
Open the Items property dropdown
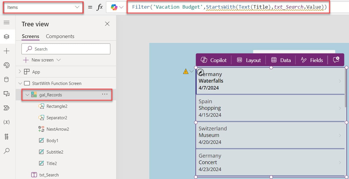click(x=43, y=7)
